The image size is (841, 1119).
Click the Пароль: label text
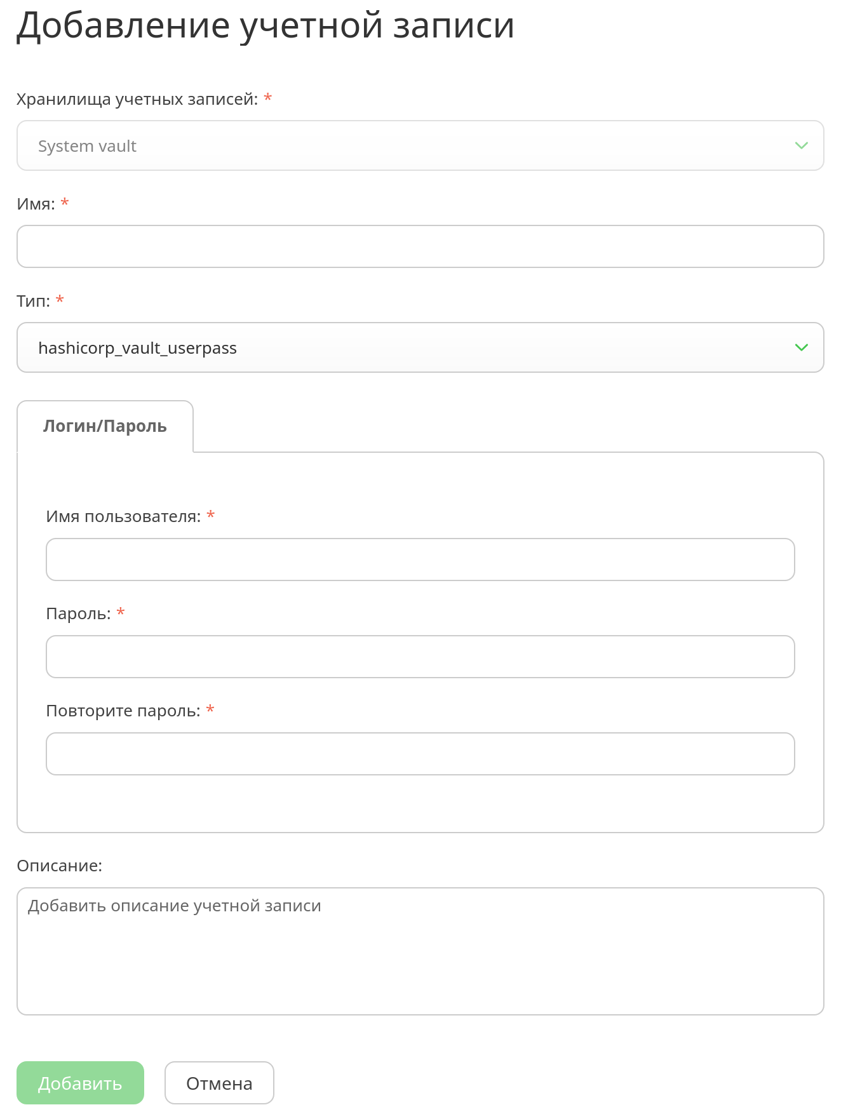(x=78, y=614)
